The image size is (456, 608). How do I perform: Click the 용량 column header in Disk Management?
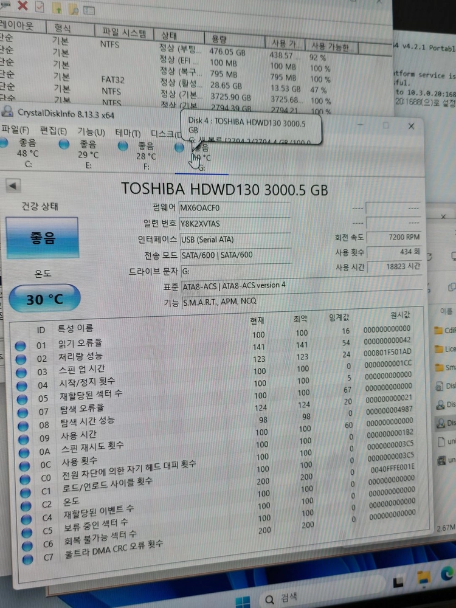(x=234, y=38)
